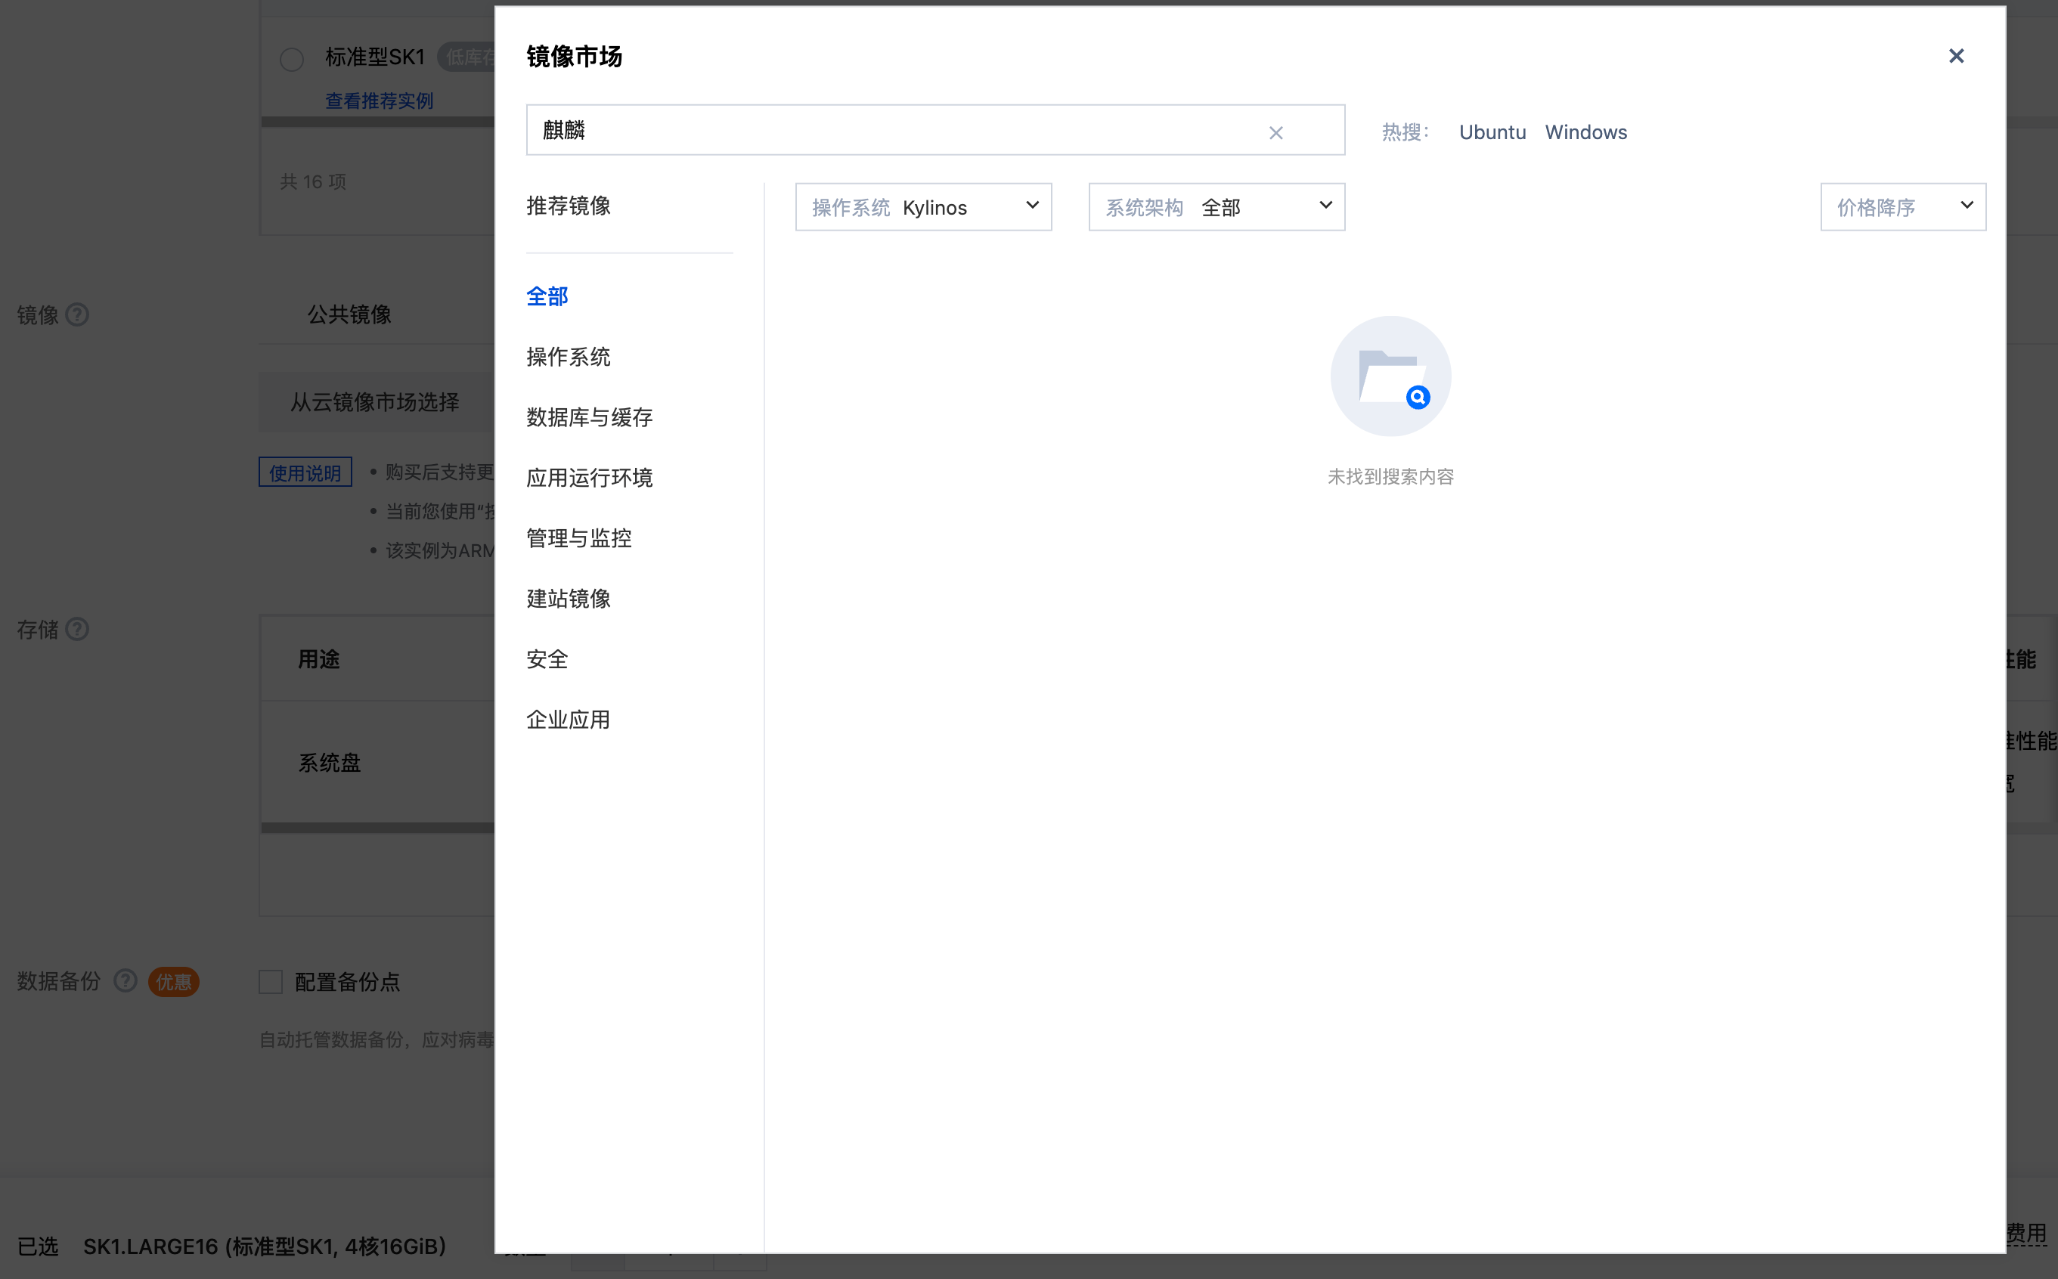Image resolution: width=2058 pixels, height=1279 pixels.
Task: Click the 用途 column header
Action: (x=319, y=659)
